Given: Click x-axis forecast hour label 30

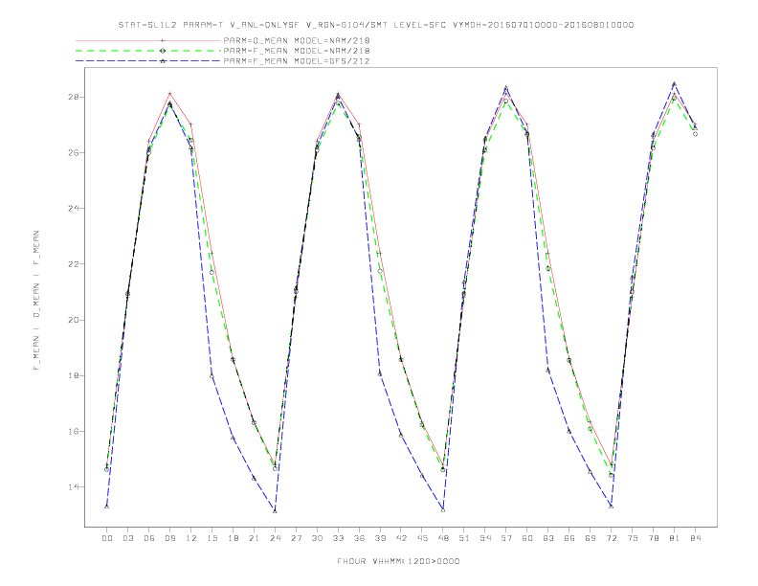Looking at the screenshot, I should point(317,538).
